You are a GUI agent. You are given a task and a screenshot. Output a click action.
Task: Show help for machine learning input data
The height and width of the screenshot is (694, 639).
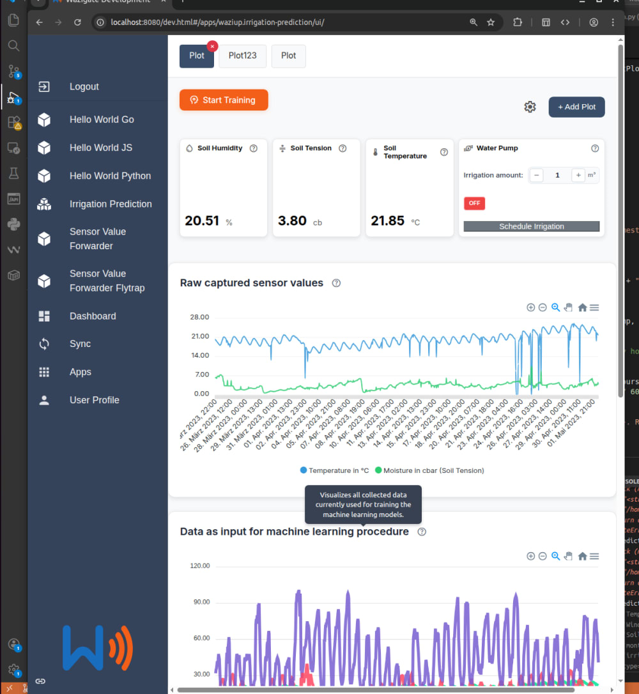(x=422, y=532)
